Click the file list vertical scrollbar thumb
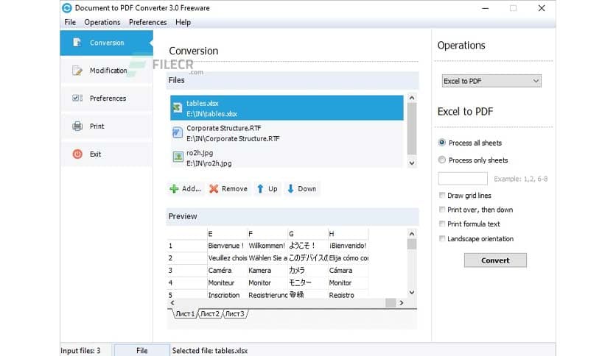Viewport: 616px width, 356px height. coord(412,129)
